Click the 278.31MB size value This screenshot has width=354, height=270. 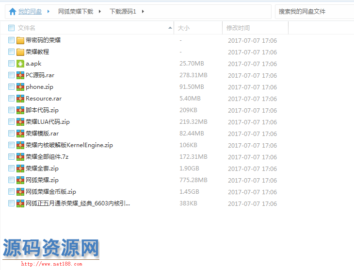pos(193,75)
